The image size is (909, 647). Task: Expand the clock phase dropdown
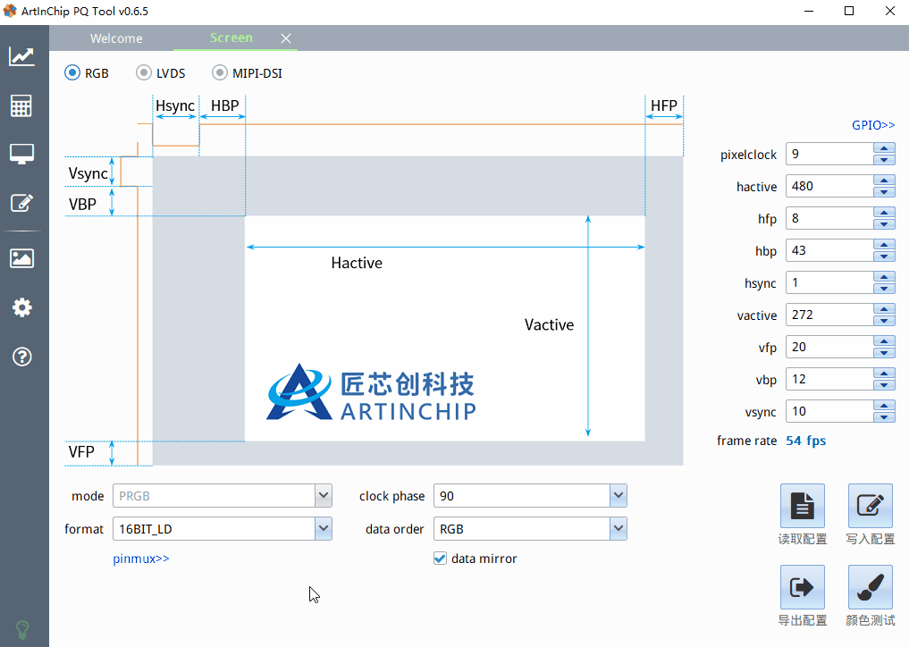coord(618,496)
